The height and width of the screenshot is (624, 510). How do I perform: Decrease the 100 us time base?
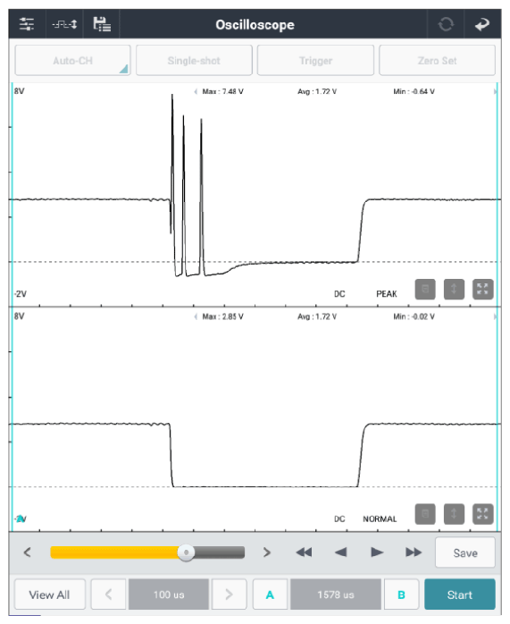pos(108,594)
